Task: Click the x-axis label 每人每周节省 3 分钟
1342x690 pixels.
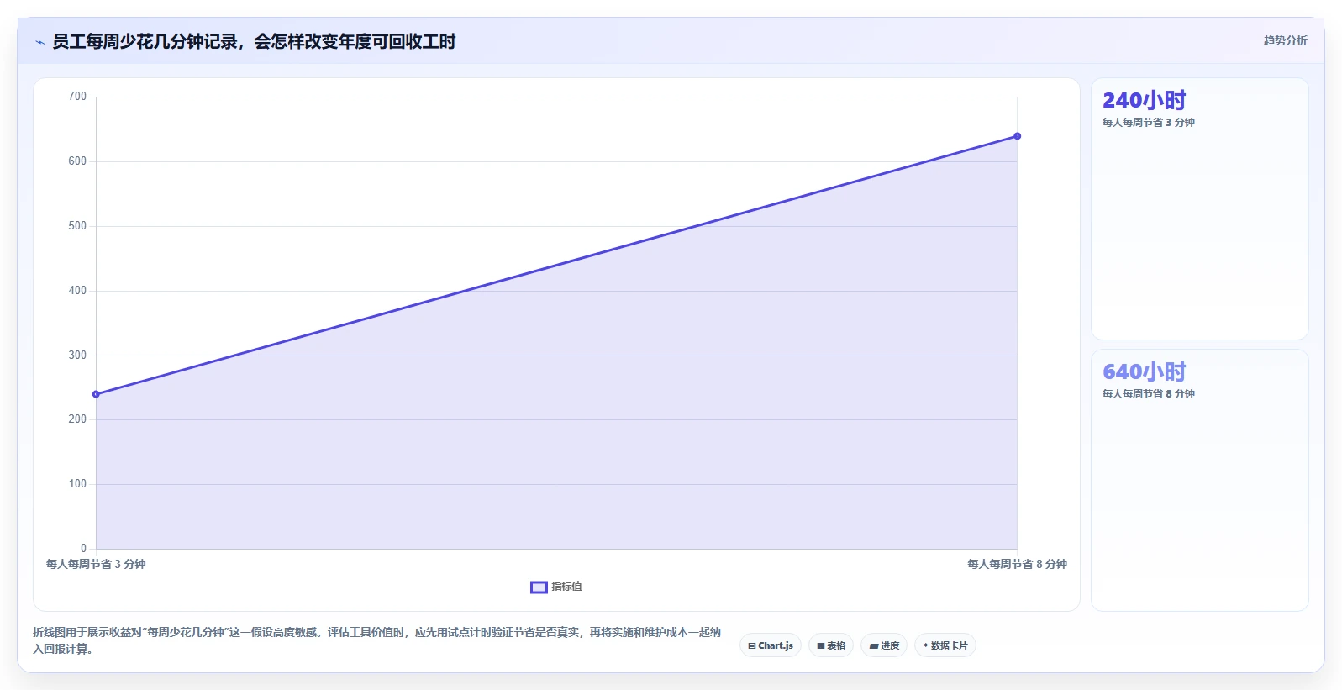Action: click(x=96, y=564)
